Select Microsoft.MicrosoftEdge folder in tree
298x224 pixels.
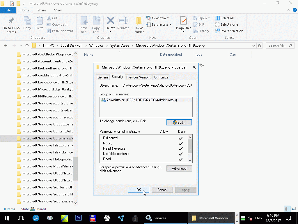(45, 89)
